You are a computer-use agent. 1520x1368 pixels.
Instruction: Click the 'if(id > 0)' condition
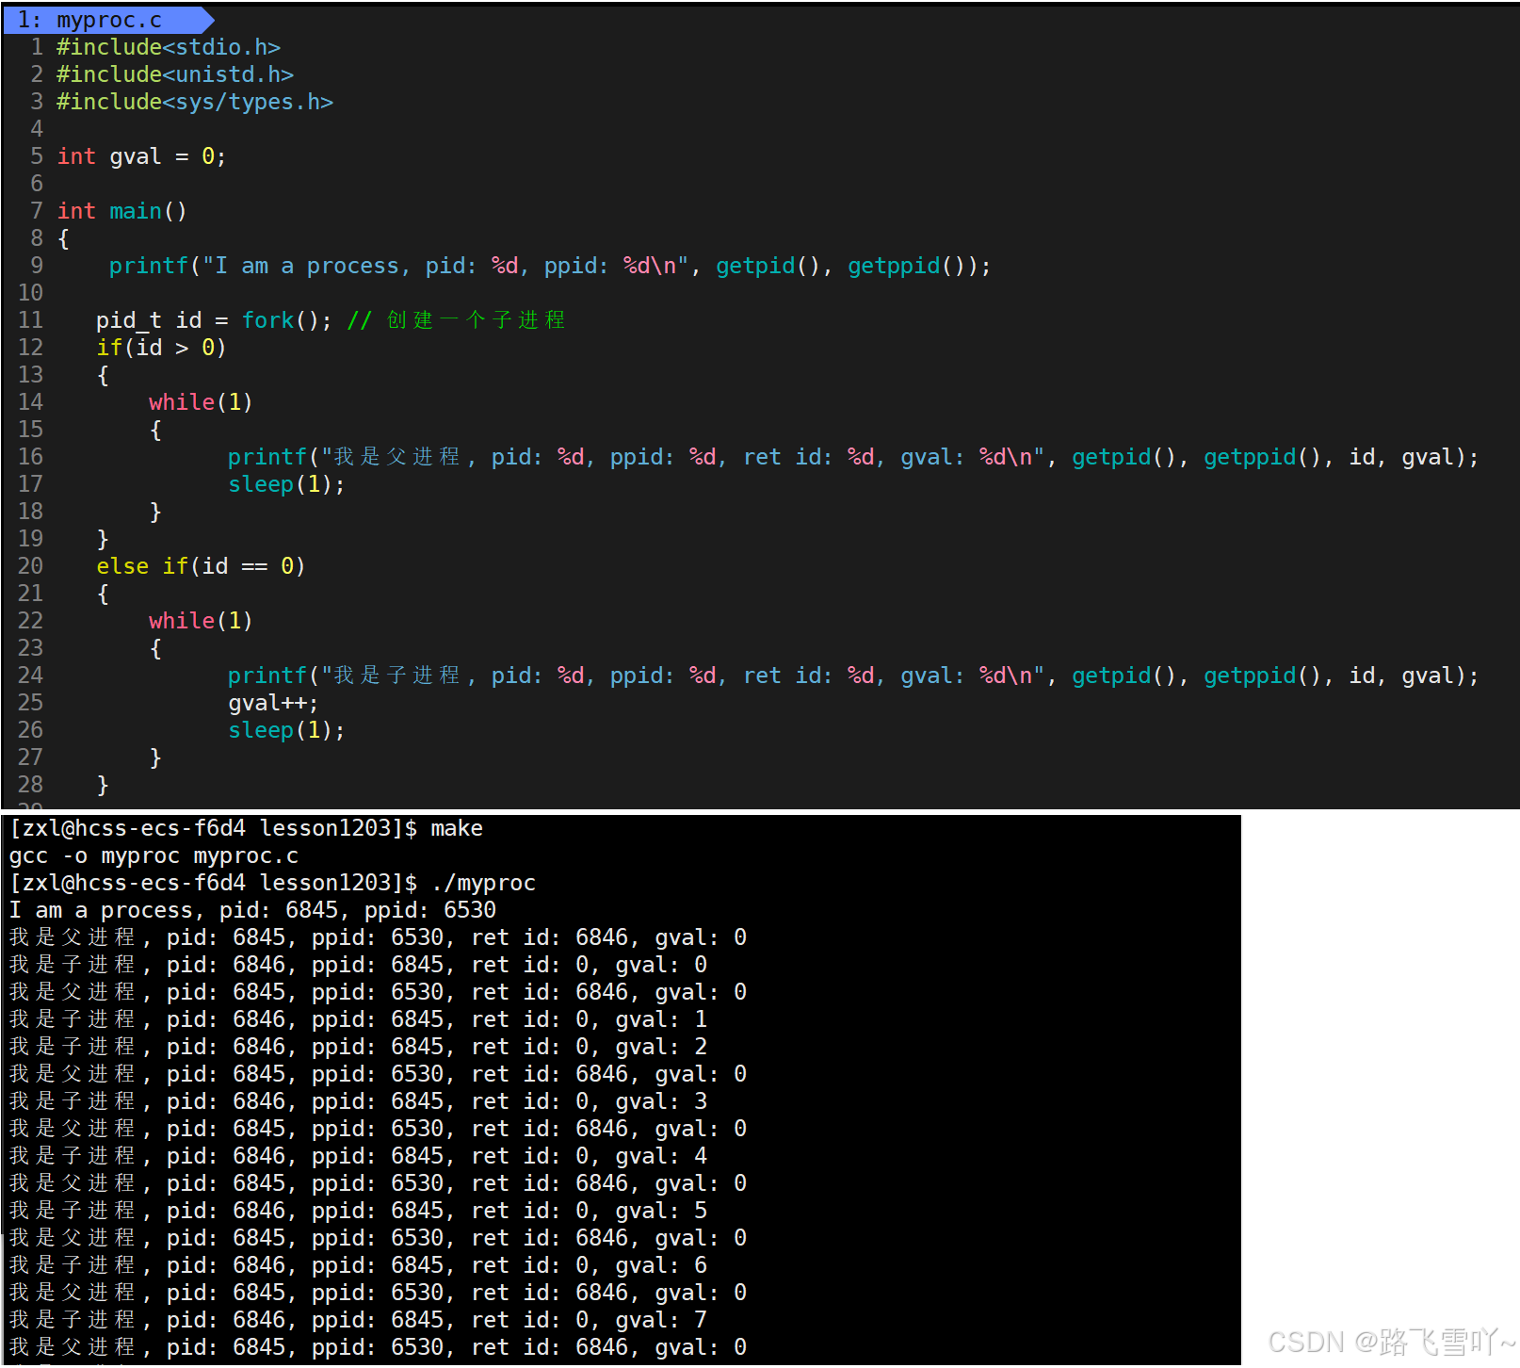click(x=161, y=348)
